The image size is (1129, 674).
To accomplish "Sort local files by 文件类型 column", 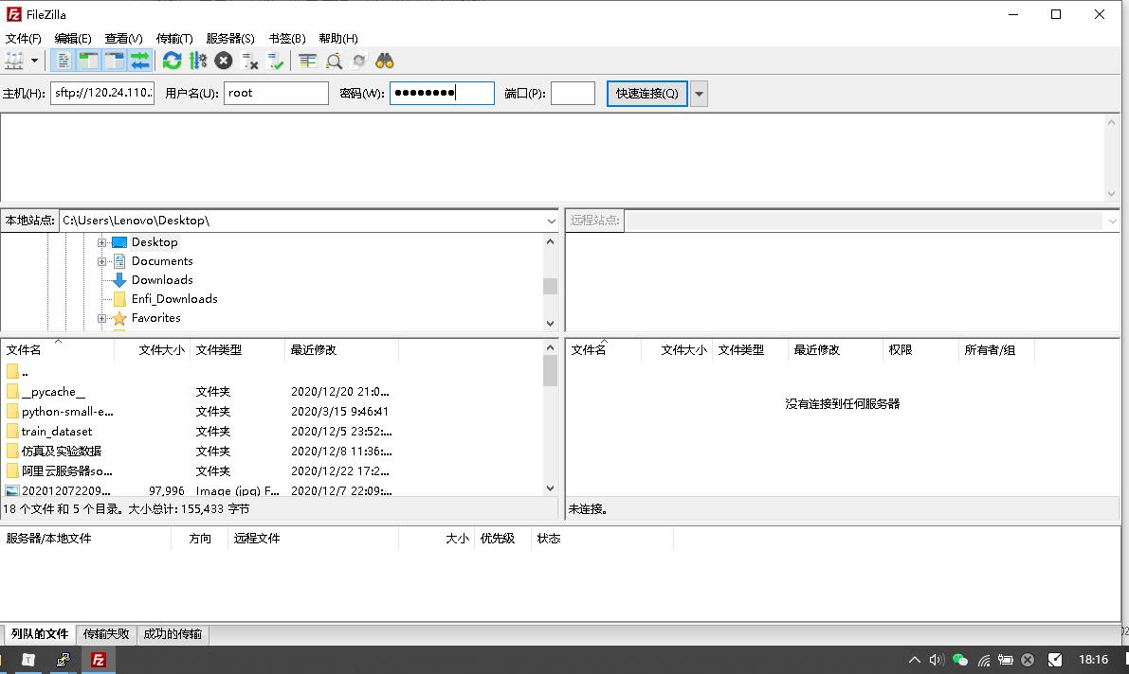I will tap(237, 349).
